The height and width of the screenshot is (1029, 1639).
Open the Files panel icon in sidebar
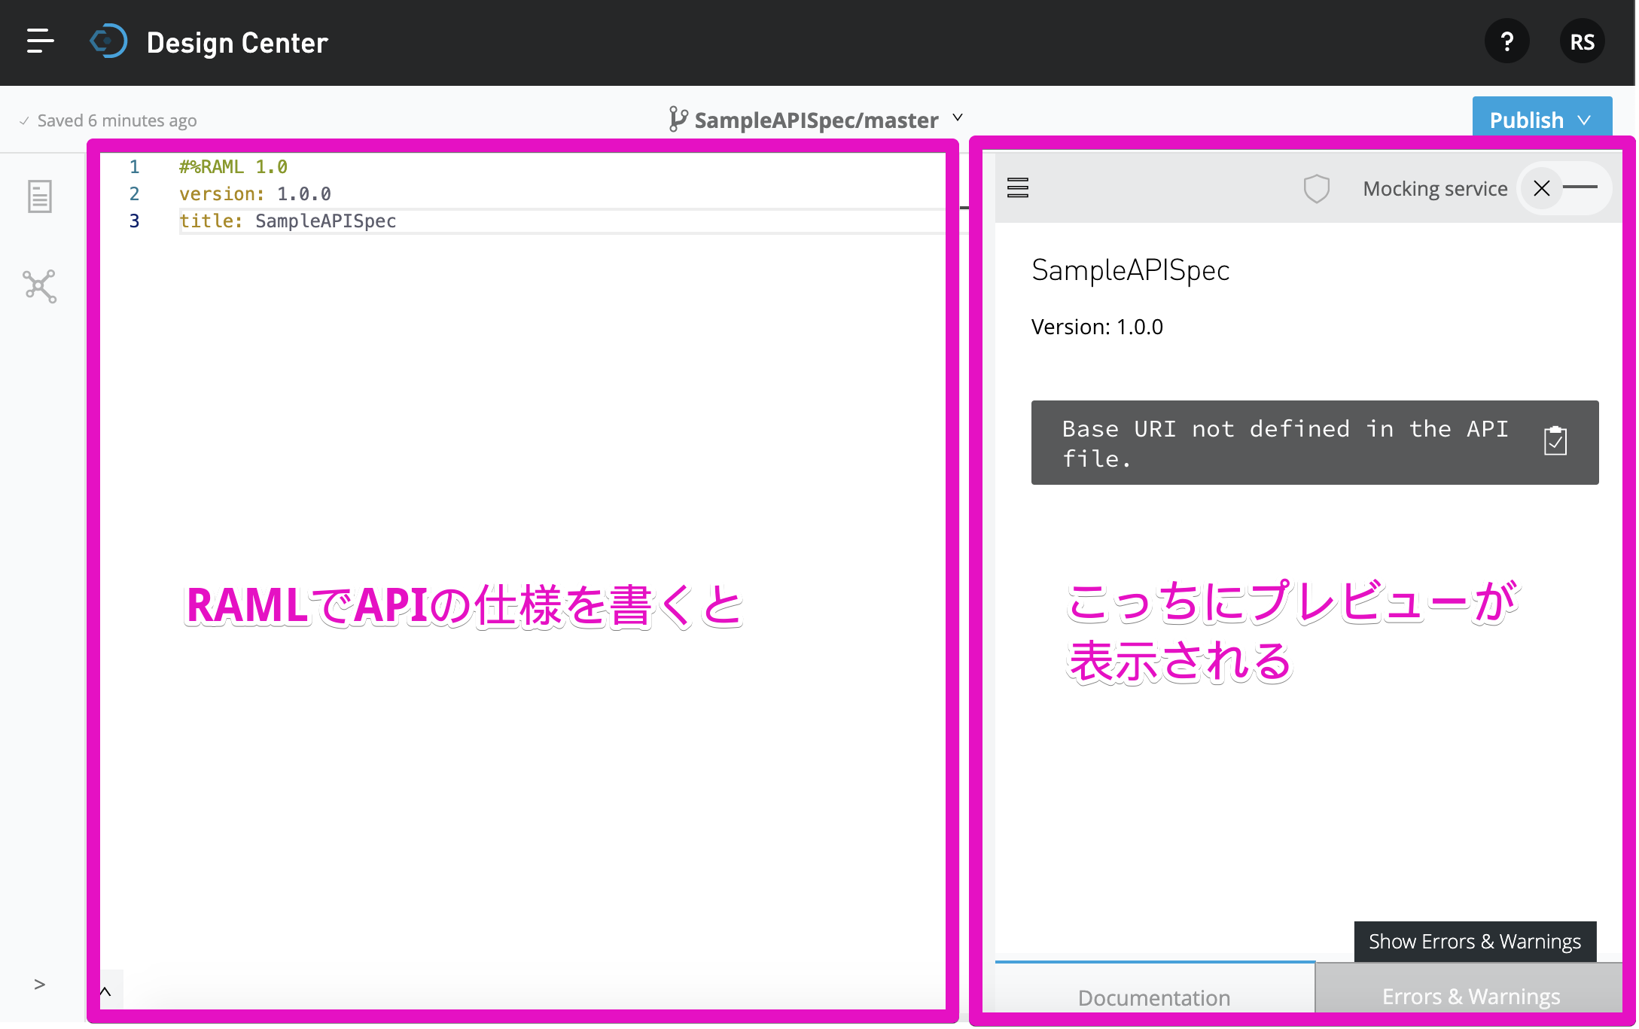tap(39, 196)
